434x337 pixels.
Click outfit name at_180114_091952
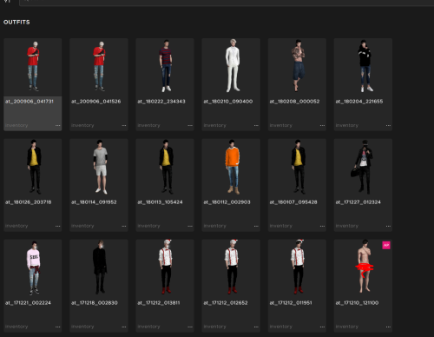[x=94, y=202]
